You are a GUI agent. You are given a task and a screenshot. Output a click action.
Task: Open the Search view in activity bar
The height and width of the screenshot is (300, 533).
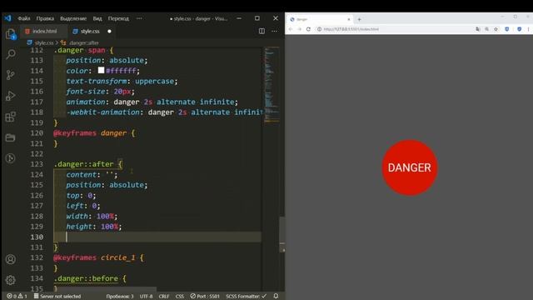click(11, 54)
